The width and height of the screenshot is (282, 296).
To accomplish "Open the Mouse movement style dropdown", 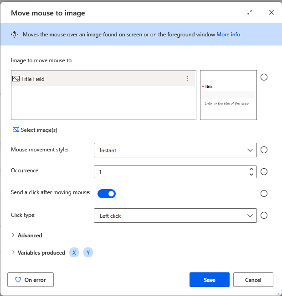I will [x=175, y=150].
